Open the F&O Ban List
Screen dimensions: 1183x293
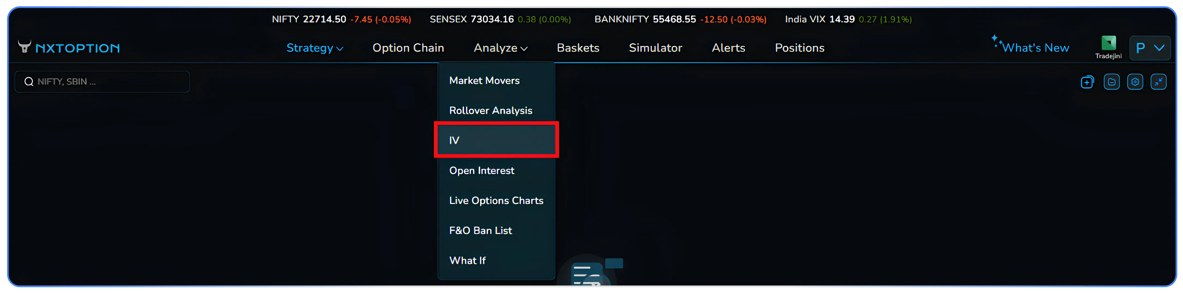coord(496,231)
